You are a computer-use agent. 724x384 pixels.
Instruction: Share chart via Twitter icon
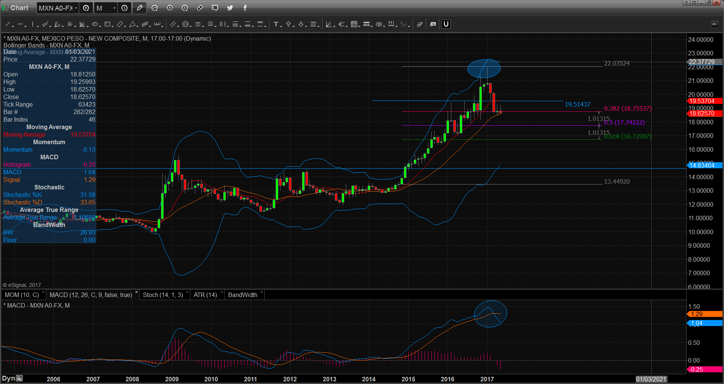point(230,8)
